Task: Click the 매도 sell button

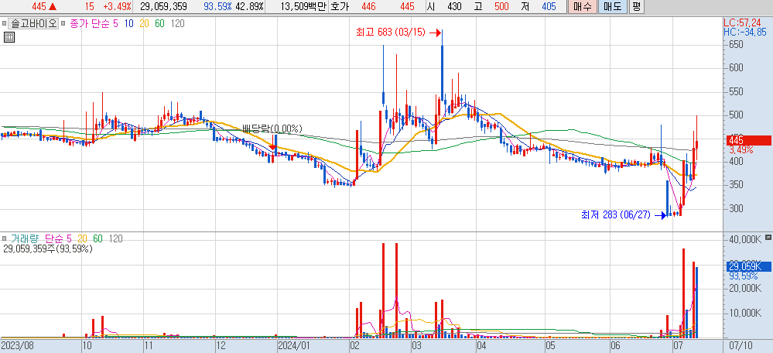Action: click(x=613, y=7)
